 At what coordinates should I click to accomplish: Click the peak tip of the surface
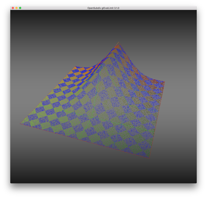point(119,42)
